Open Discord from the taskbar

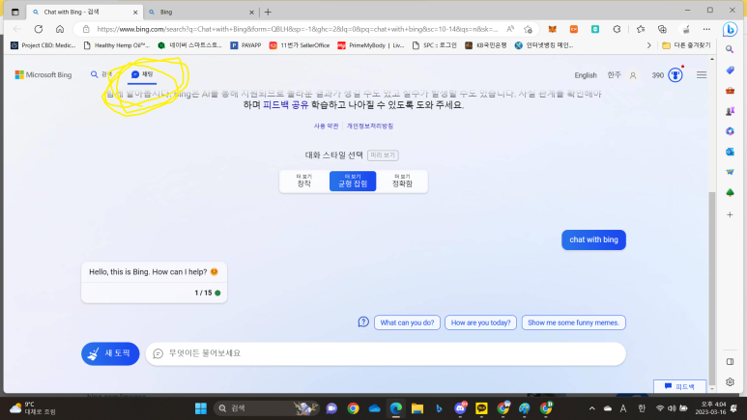click(460, 408)
